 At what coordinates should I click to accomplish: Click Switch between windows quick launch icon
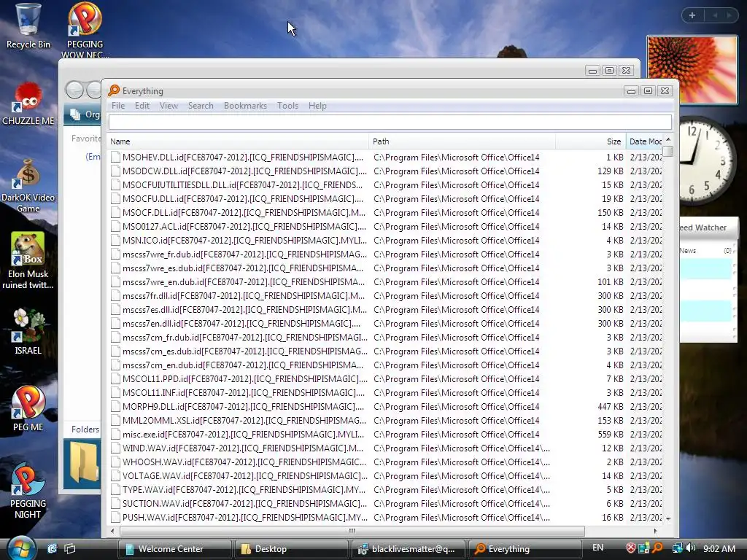[x=70, y=548]
